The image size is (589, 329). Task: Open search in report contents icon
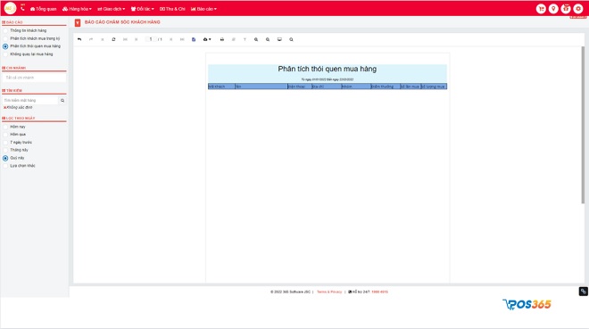291,39
